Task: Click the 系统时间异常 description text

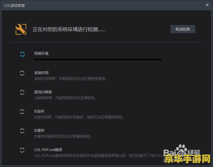Action: (71, 78)
